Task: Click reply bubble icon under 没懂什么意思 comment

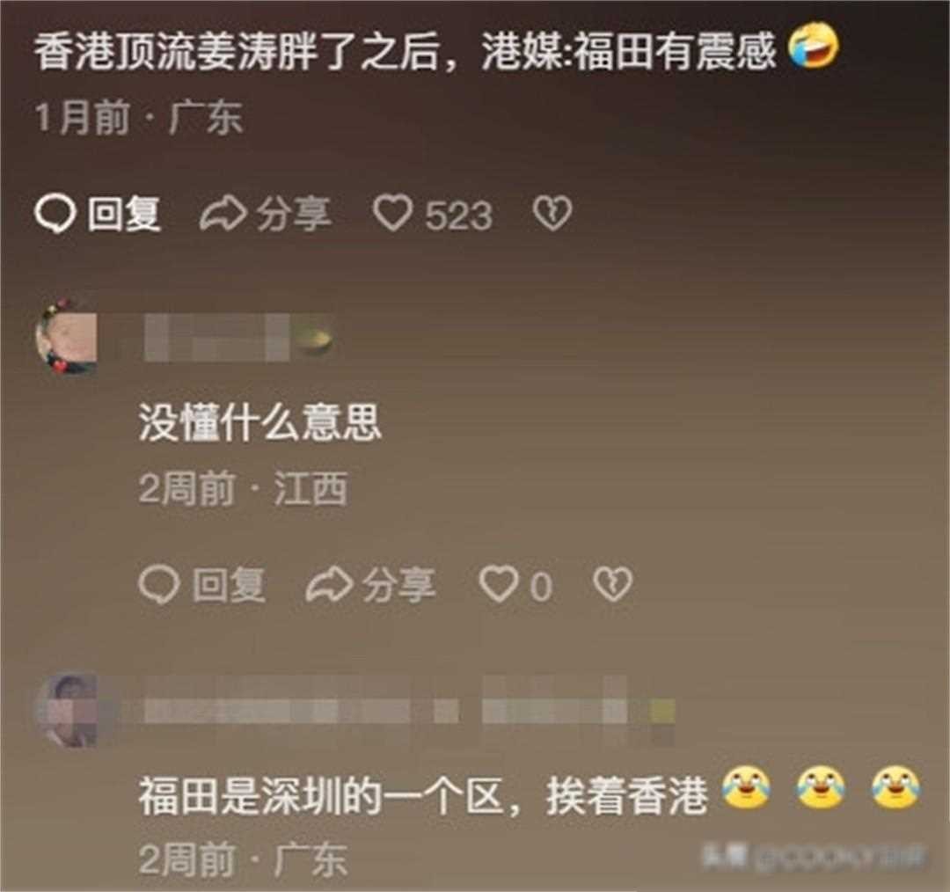Action: [158, 585]
